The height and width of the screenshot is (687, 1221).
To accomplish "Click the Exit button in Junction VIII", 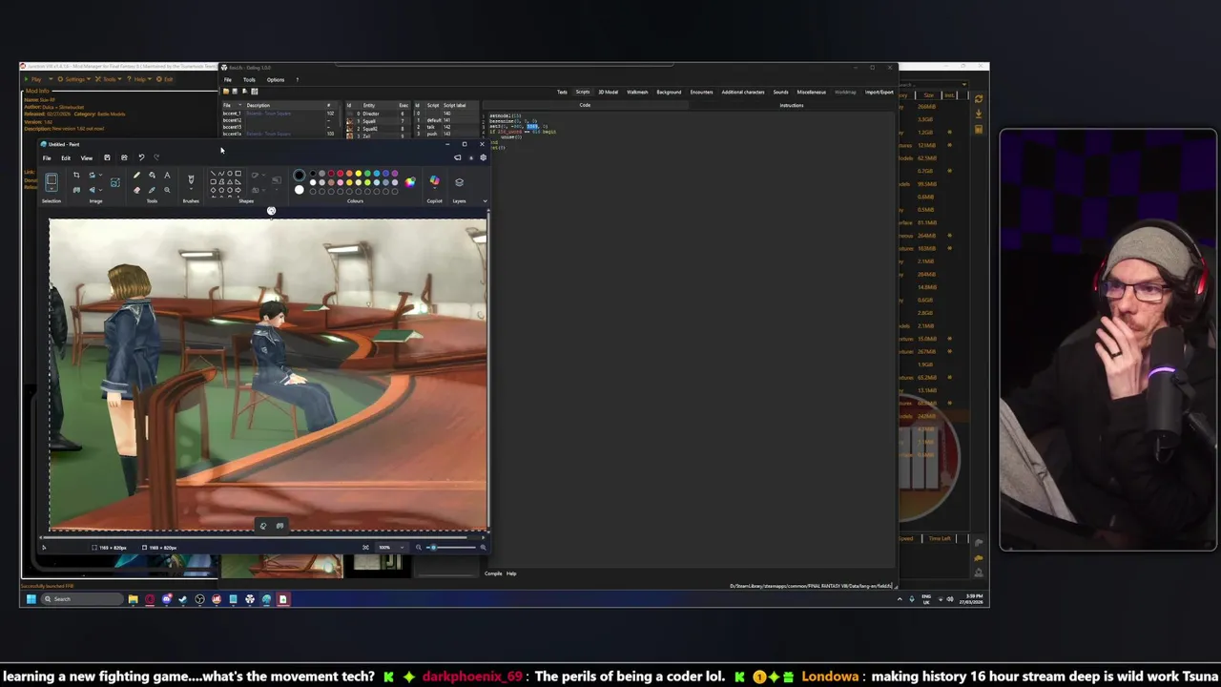I will (164, 79).
